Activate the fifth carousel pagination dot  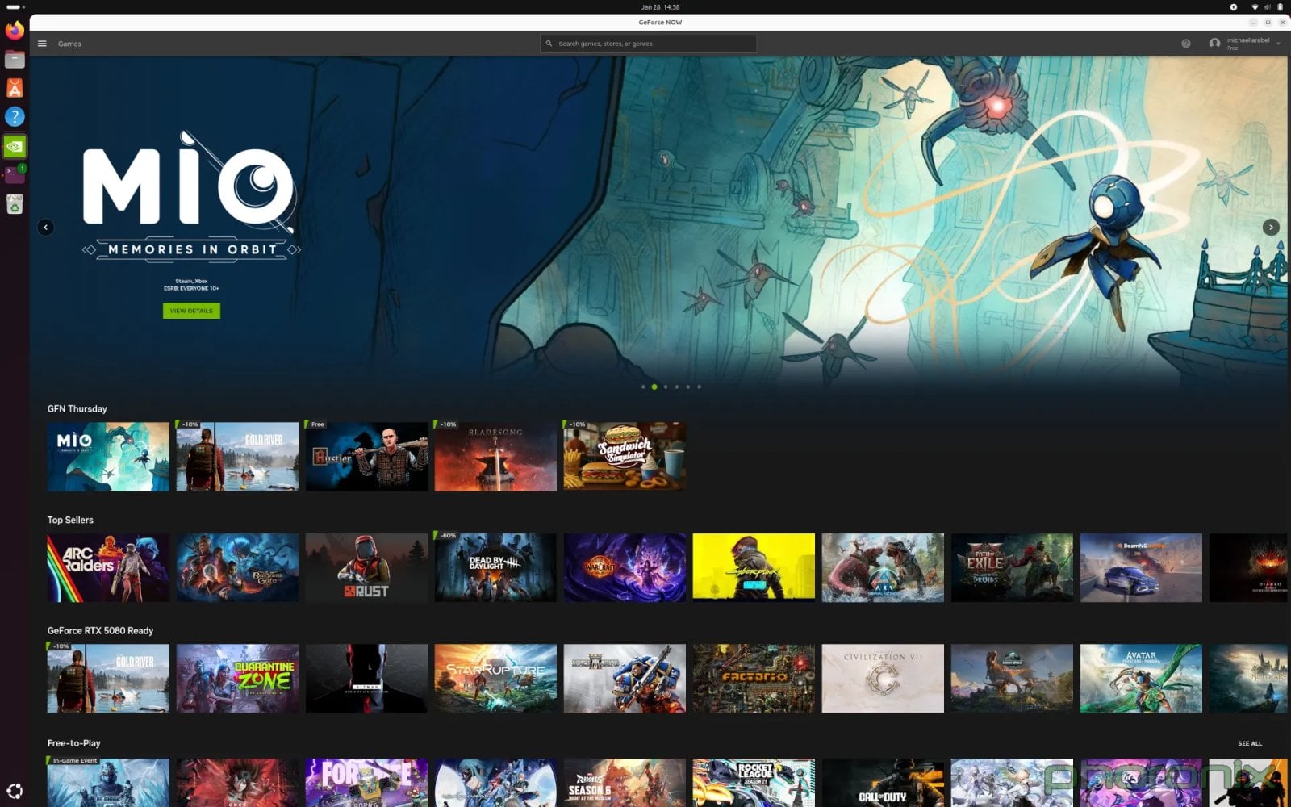tap(687, 387)
